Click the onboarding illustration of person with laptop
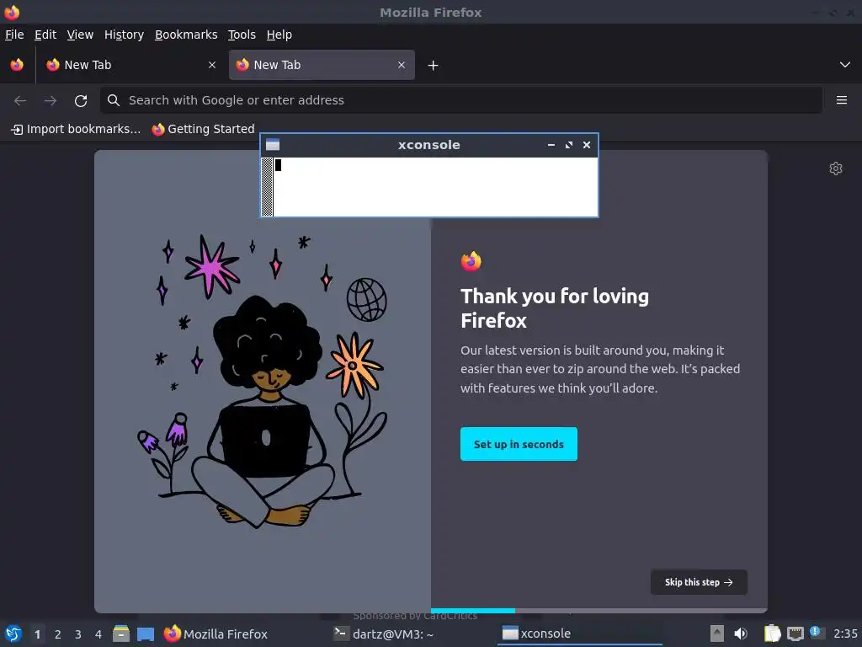Screen dimensions: 862x647 [x=263, y=382]
